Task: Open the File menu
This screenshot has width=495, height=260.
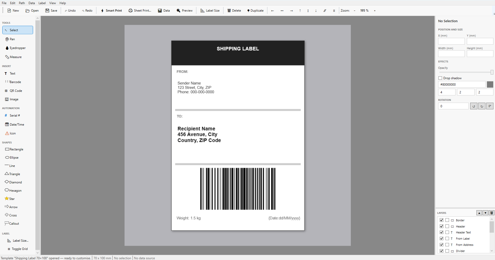Action: tap(4, 3)
